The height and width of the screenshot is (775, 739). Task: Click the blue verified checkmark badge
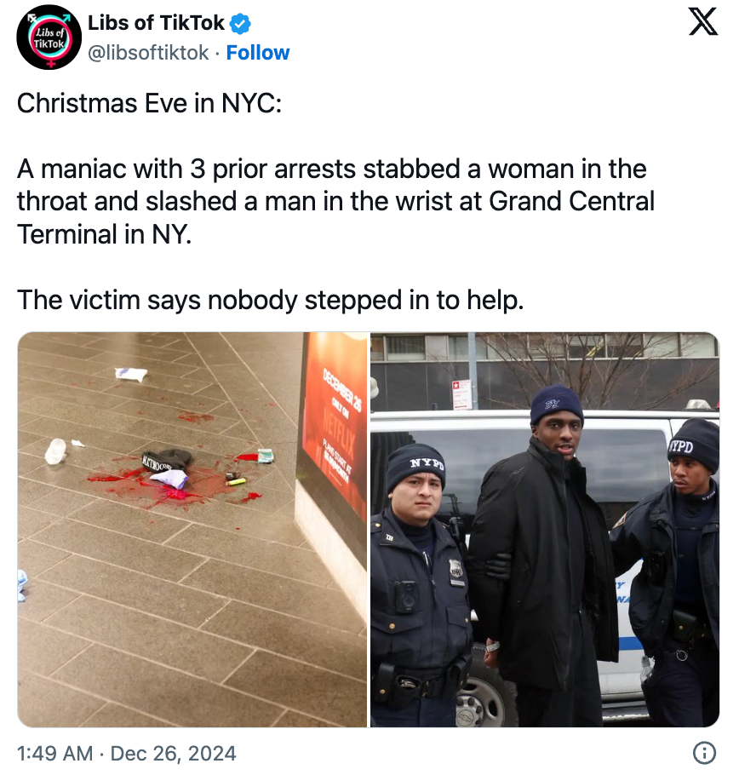click(241, 24)
